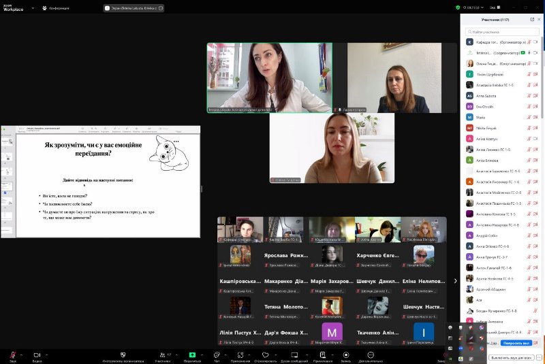
Task: Click the Mute All button below participants
Action: 511,357
